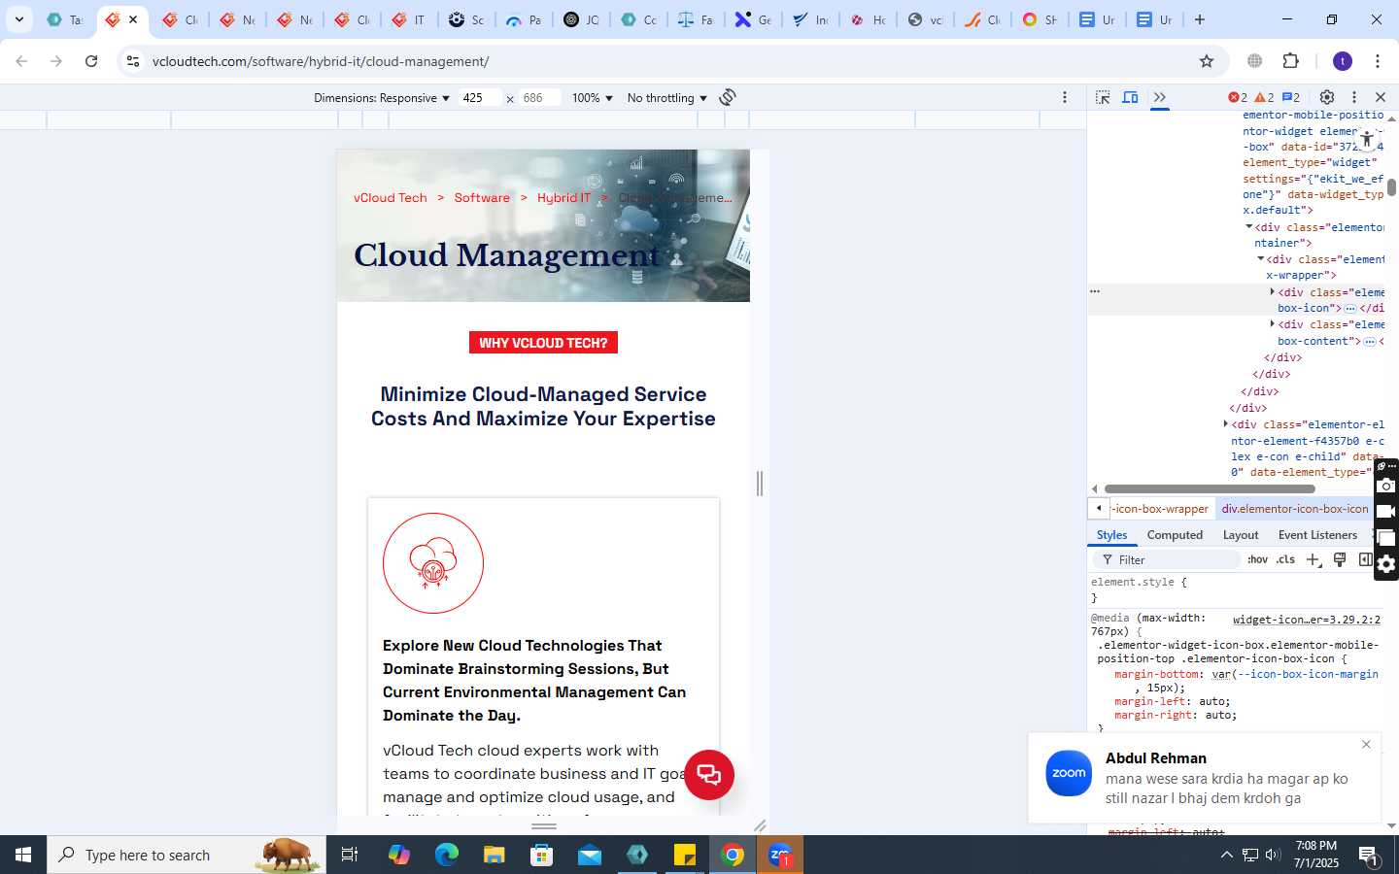Click the blue issues count badge

[x=1291, y=97]
